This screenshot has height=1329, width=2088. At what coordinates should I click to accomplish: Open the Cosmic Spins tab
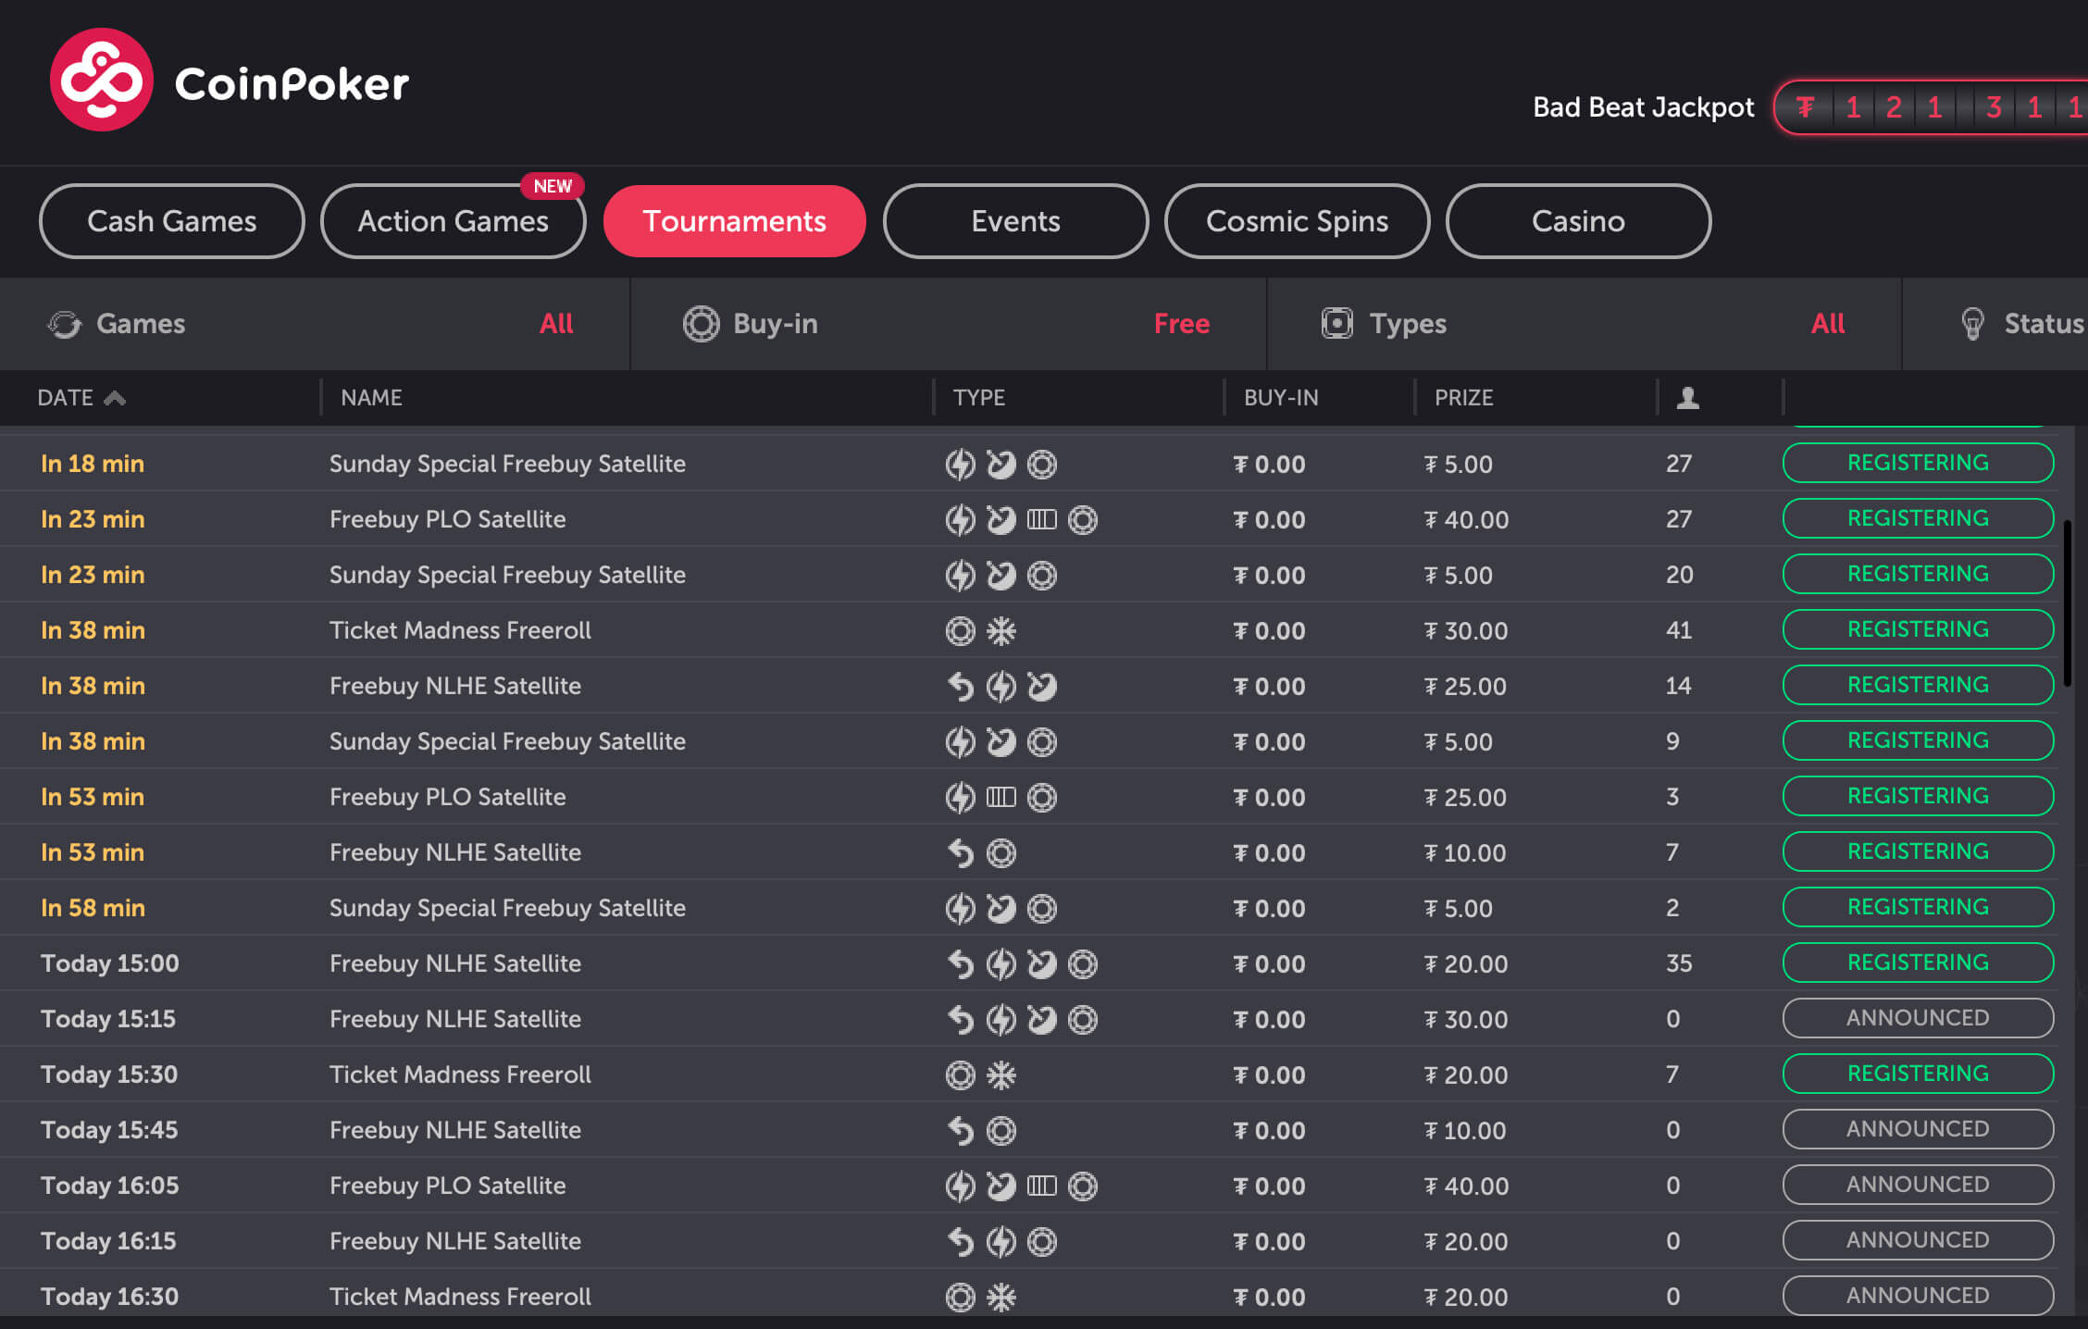pos(1297,221)
